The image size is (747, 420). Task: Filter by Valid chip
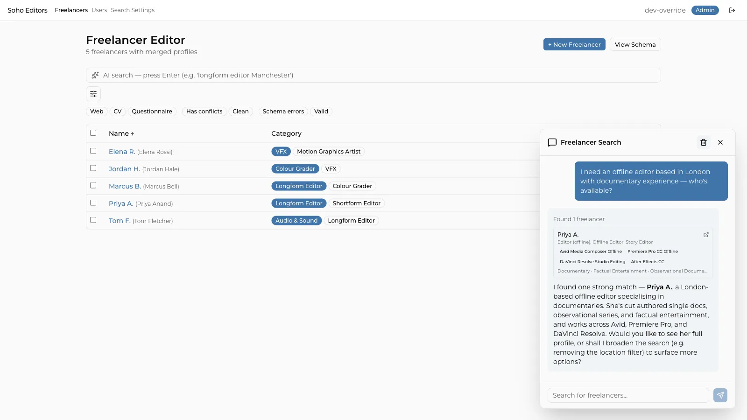(x=321, y=112)
